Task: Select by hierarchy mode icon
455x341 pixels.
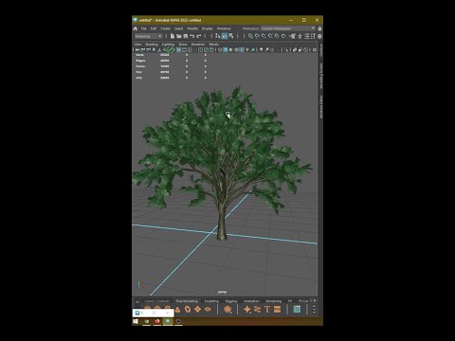Action: click(x=217, y=36)
